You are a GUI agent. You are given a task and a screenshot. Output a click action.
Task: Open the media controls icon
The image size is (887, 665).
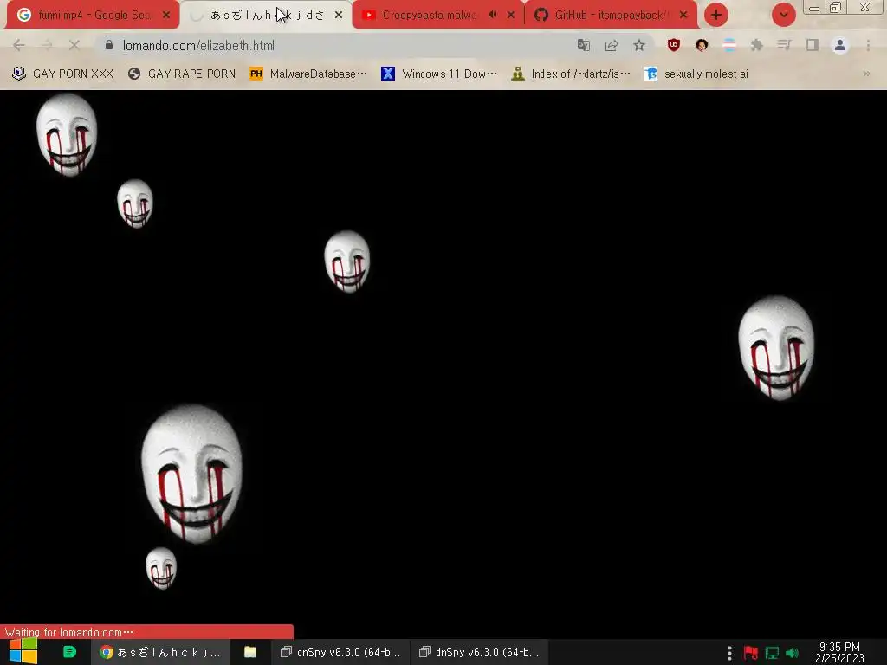(784, 45)
